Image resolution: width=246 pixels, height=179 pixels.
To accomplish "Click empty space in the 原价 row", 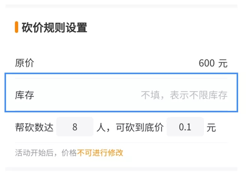I will [x=113, y=63].
